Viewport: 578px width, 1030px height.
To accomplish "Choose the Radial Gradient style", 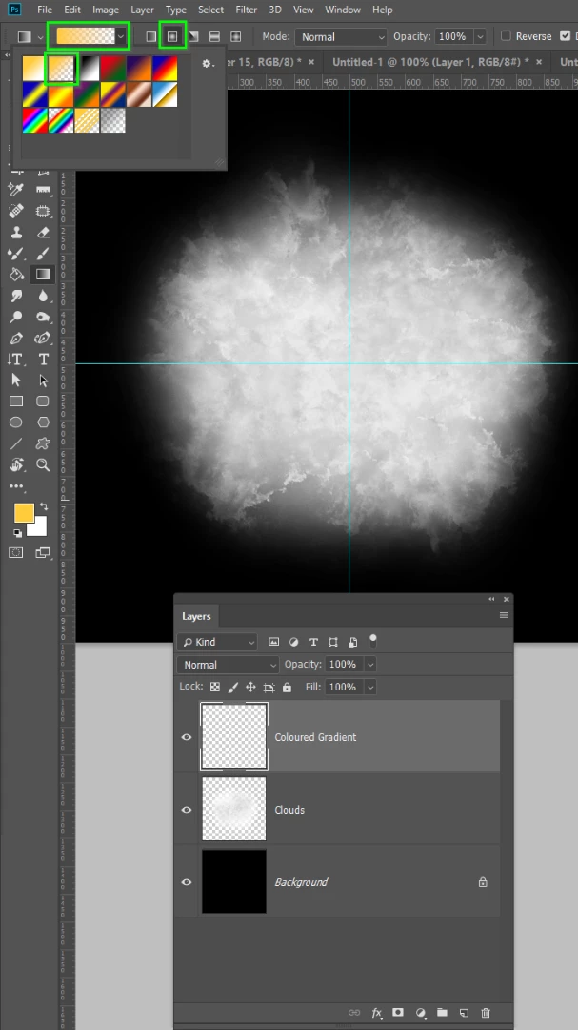I will point(172,37).
